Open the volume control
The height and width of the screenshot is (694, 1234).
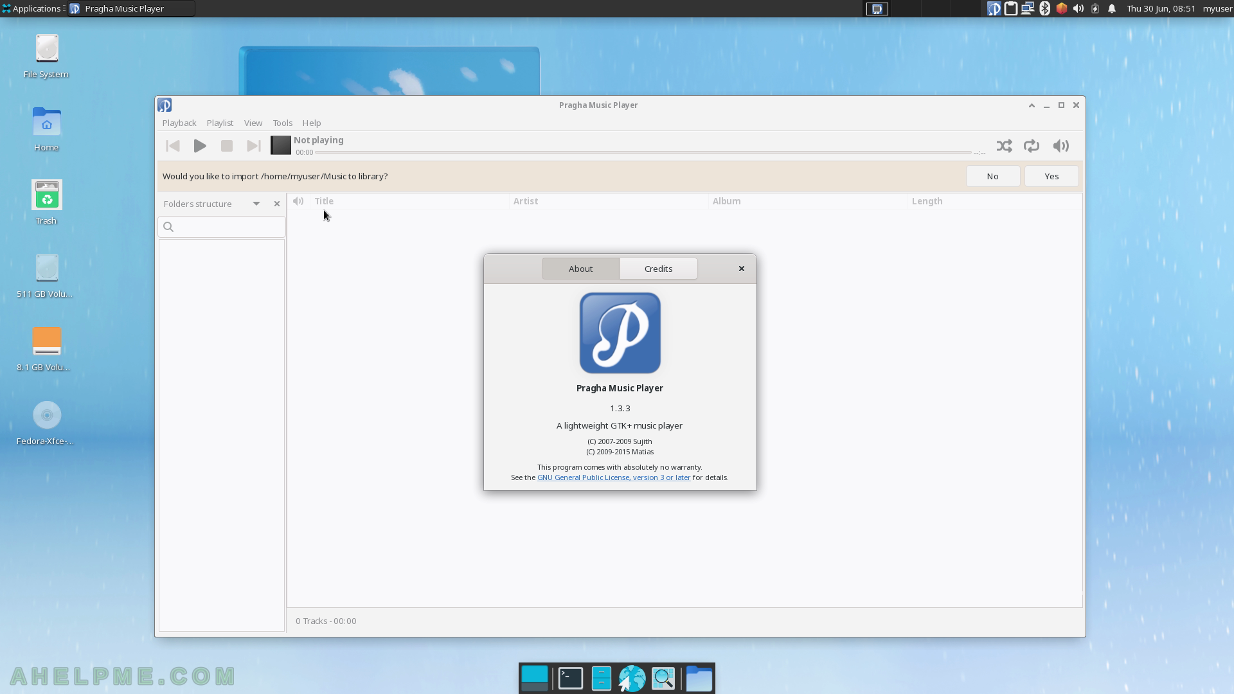1060,146
